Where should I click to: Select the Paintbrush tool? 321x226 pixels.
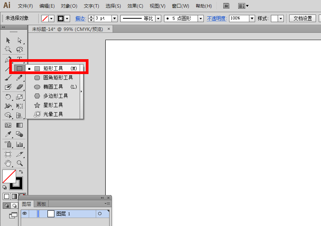[x=8, y=78]
